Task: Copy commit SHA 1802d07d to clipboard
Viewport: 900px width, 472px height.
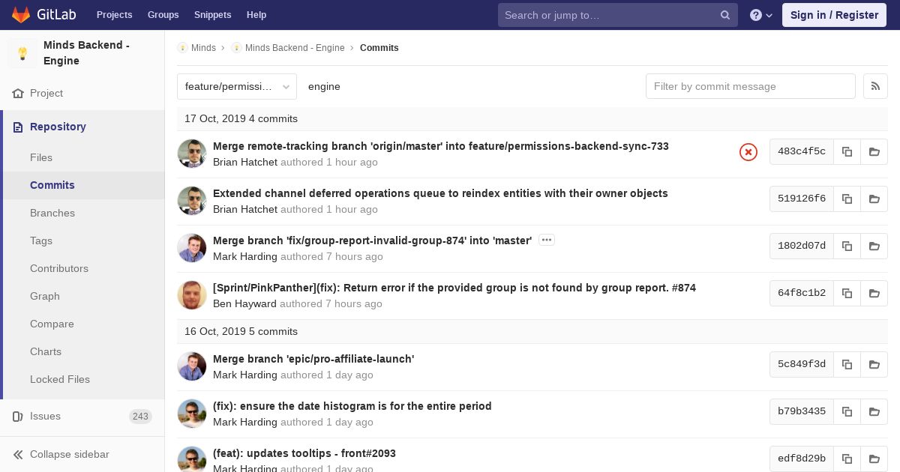Action: click(847, 246)
